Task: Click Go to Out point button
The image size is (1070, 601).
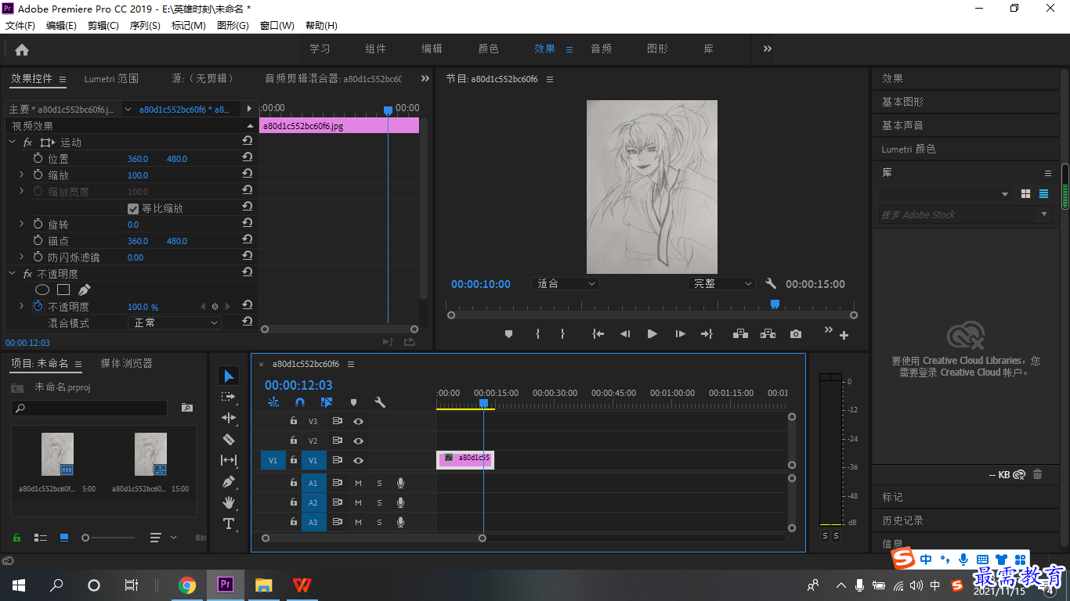Action: pyautogui.click(x=707, y=334)
